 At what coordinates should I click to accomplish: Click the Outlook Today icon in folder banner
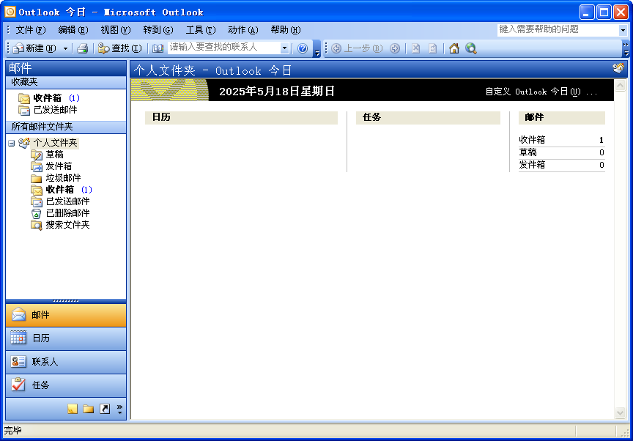tap(618, 68)
